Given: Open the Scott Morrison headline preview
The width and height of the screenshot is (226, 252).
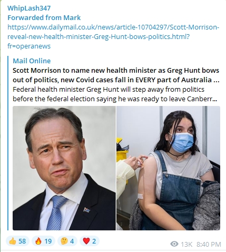Looking at the screenshot, I should 116,75.
